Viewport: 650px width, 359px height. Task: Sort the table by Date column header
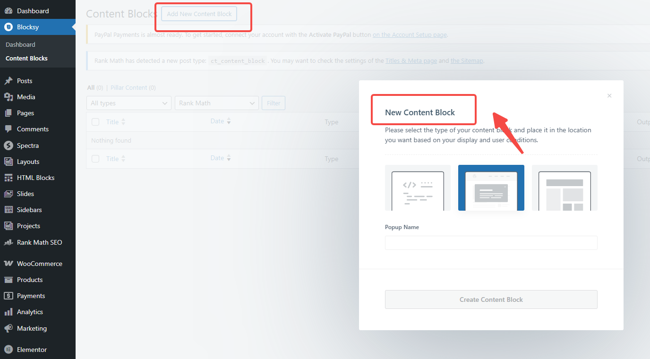click(217, 121)
